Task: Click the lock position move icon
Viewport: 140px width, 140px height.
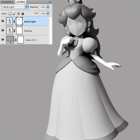Action: (18, 14)
